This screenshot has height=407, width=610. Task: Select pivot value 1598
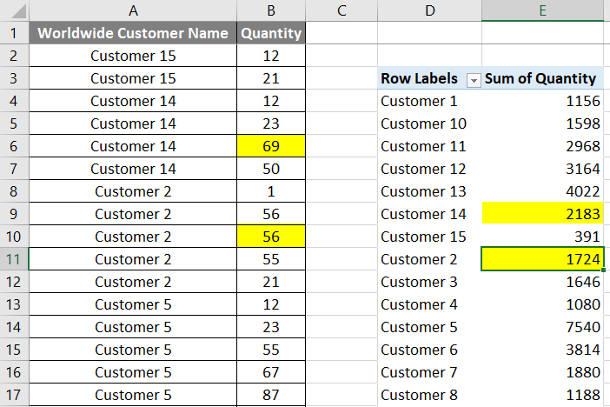(543, 123)
